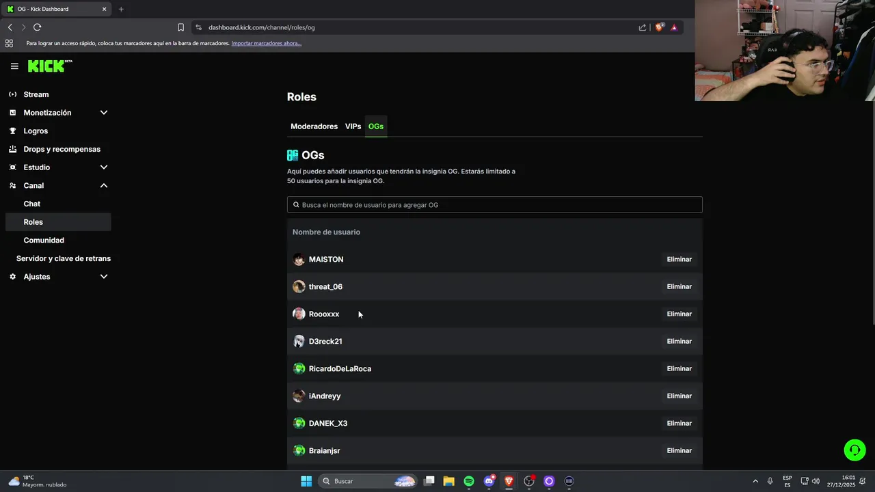Open the hamburger menu beside Kick logo
875x492 pixels.
[14, 66]
